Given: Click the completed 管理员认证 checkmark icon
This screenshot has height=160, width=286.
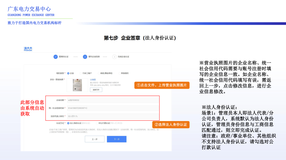Looking at the screenshot, I should 55,57.
